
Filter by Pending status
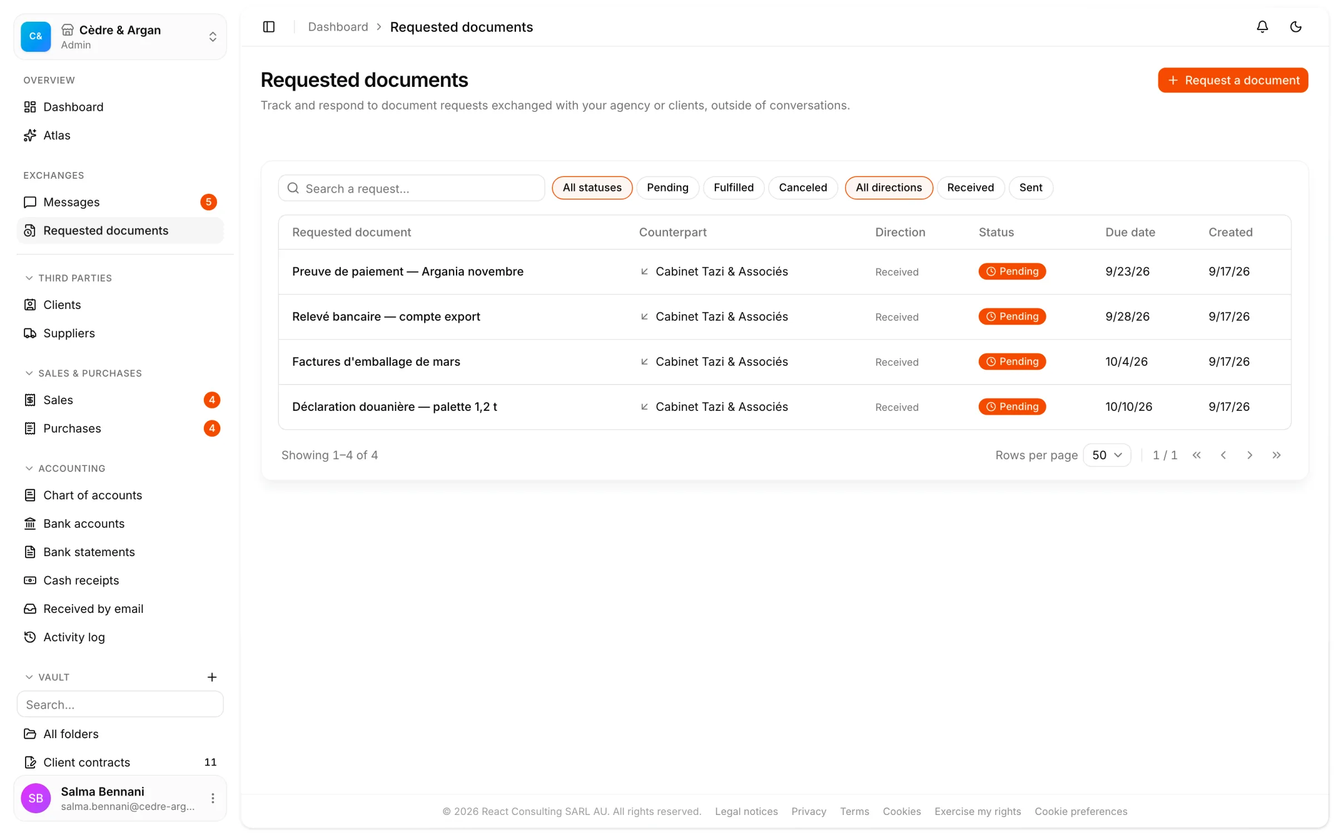667,188
